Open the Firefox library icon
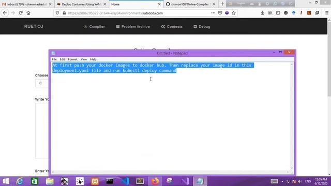 pyautogui.click(x=270, y=13)
